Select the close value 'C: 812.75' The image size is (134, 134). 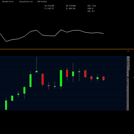(49, 9)
